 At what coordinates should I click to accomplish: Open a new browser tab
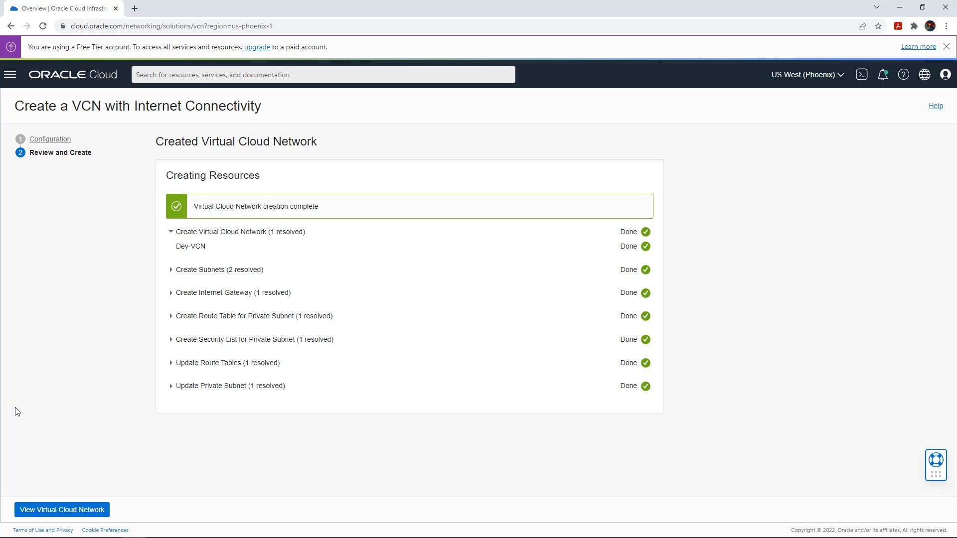click(x=135, y=8)
